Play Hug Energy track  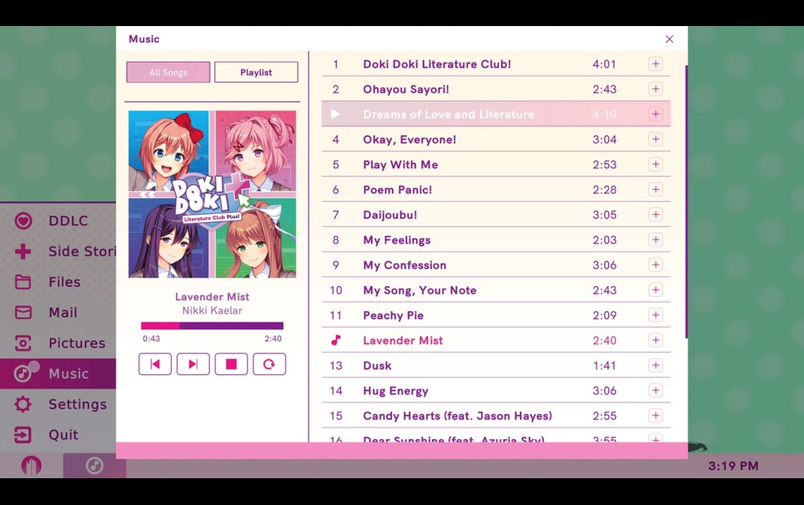point(496,390)
